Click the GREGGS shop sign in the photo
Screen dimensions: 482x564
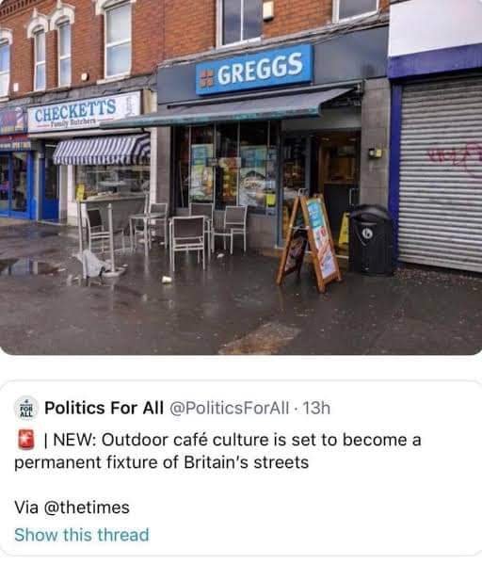254,69
